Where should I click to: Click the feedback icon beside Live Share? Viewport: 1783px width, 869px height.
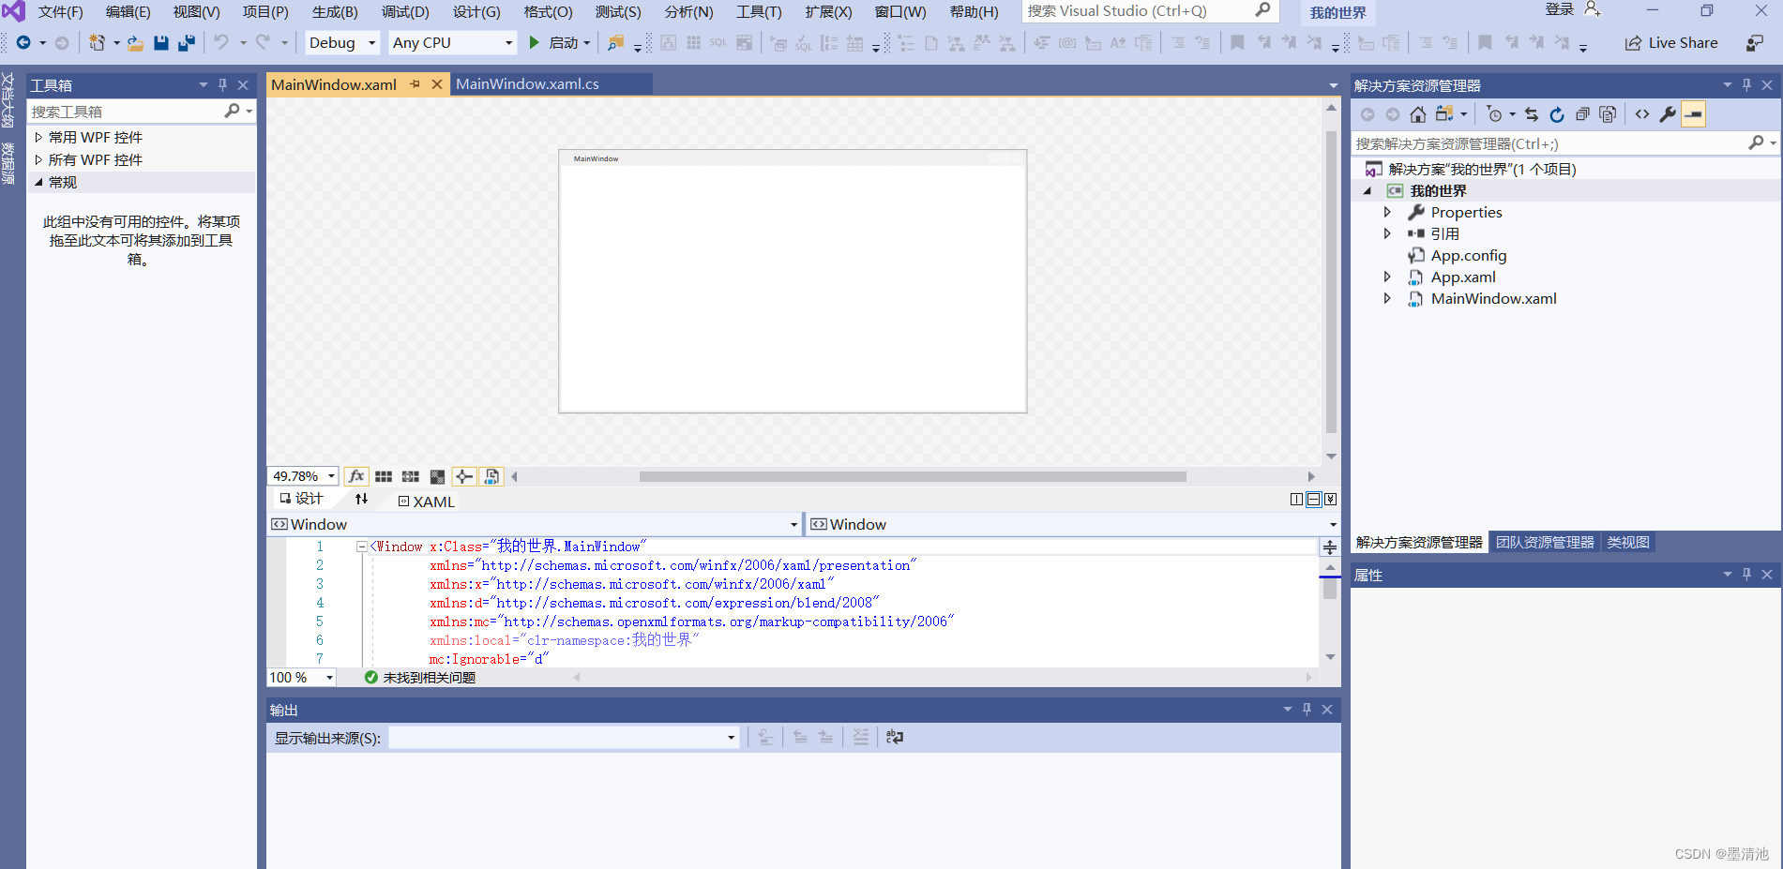[x=1755, y=43]
